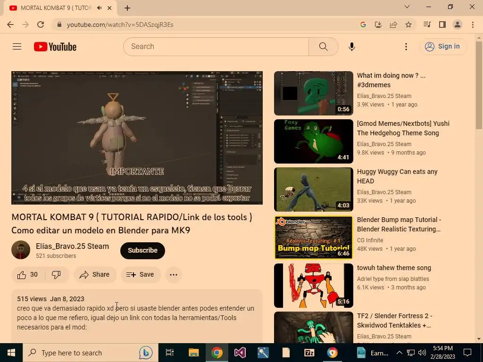Screen dimensions: 483x362
Task: Click Sign in
Action: click(x=443, y=47)
